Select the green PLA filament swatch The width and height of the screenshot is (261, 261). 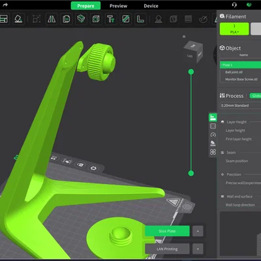coord(234,29)
